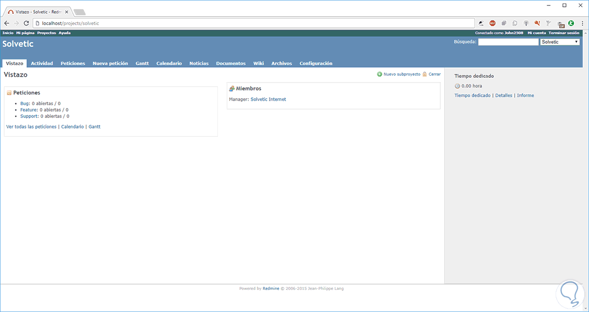Click Proyectos in the top menu bar
The width and height of the screenshot is (589, 312).
tap(46, 32)
